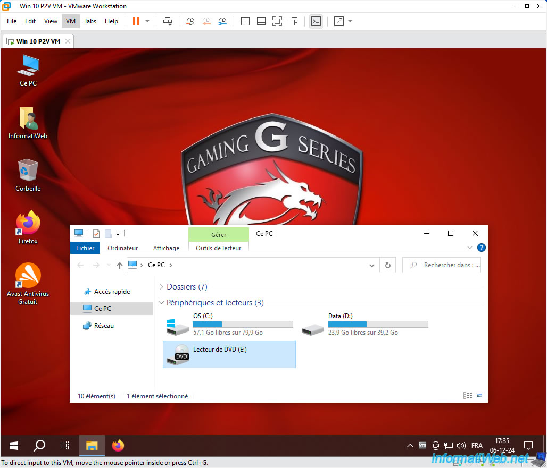
Task: Click Send Ctrl+Alt+Del toolbar icon
Action: point(168,21)
